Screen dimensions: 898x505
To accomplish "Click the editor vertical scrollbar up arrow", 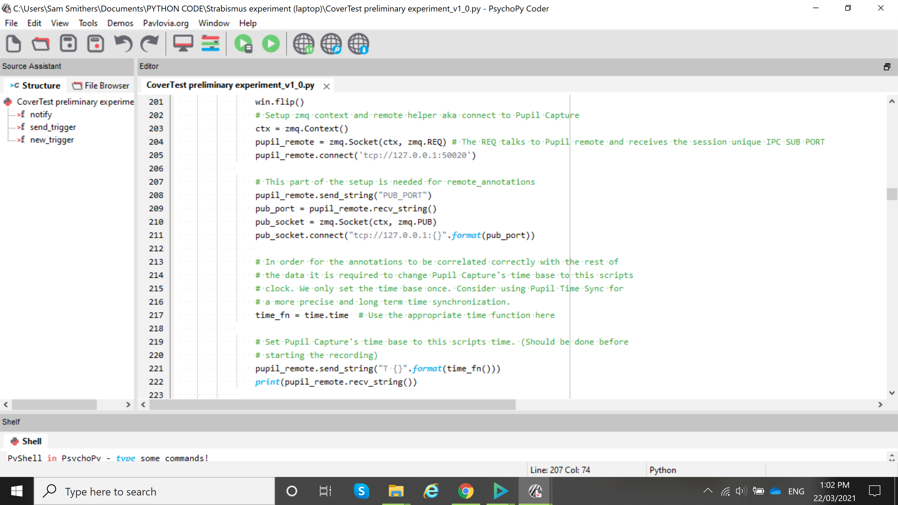I will 892,101.
